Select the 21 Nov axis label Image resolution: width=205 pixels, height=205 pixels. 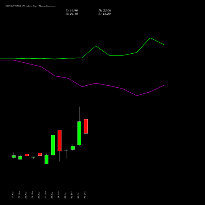point(26,195)
